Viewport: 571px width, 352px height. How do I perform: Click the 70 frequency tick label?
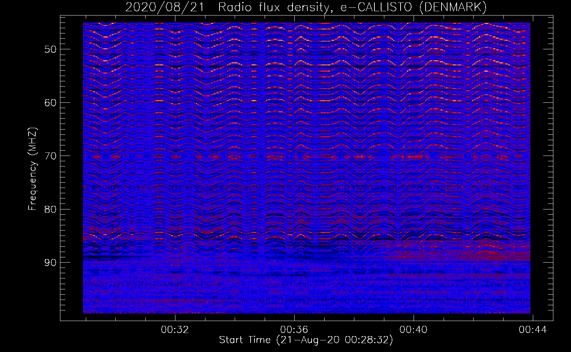pyautogui.click(x=50, y=156)
